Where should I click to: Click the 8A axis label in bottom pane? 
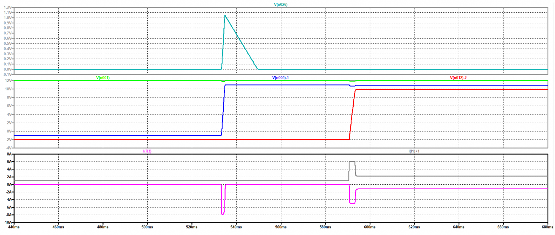point(9,155)
